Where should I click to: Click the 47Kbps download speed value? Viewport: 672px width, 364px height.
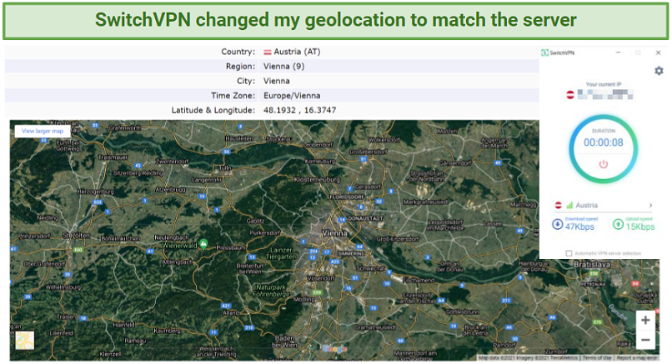click(x=579, y=227)
